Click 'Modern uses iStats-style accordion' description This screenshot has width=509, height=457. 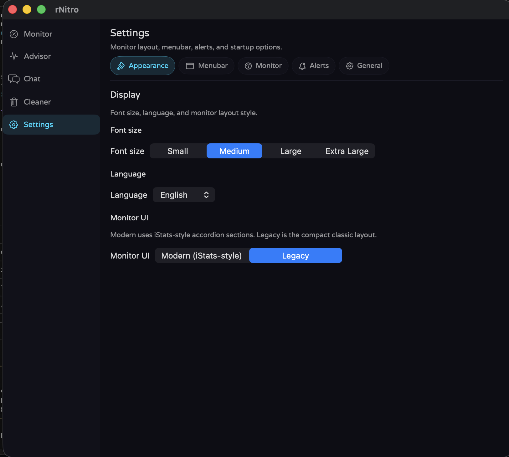(244, 235)
